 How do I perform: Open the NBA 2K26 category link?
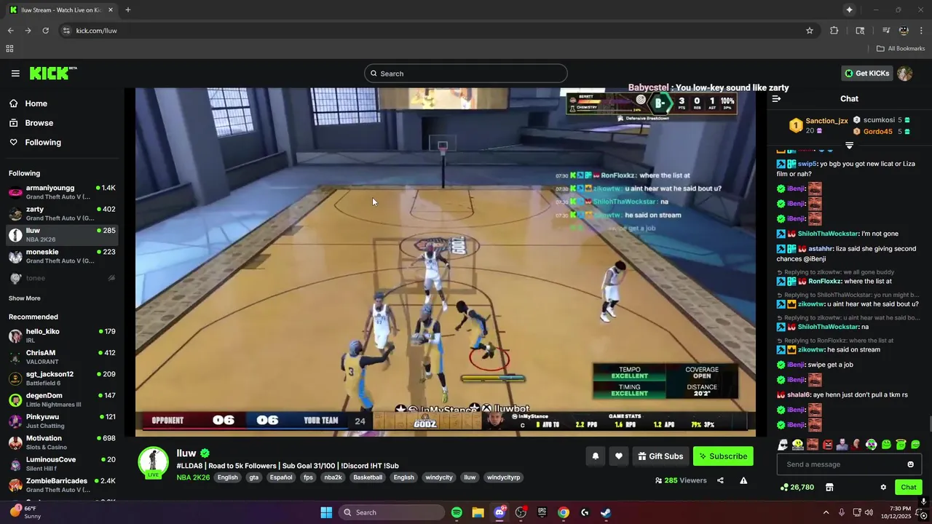pos(193,477)
